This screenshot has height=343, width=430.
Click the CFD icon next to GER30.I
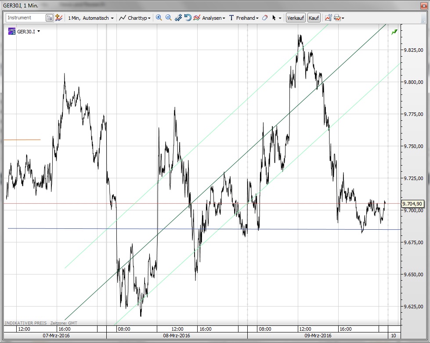click(x=12, y=31)
